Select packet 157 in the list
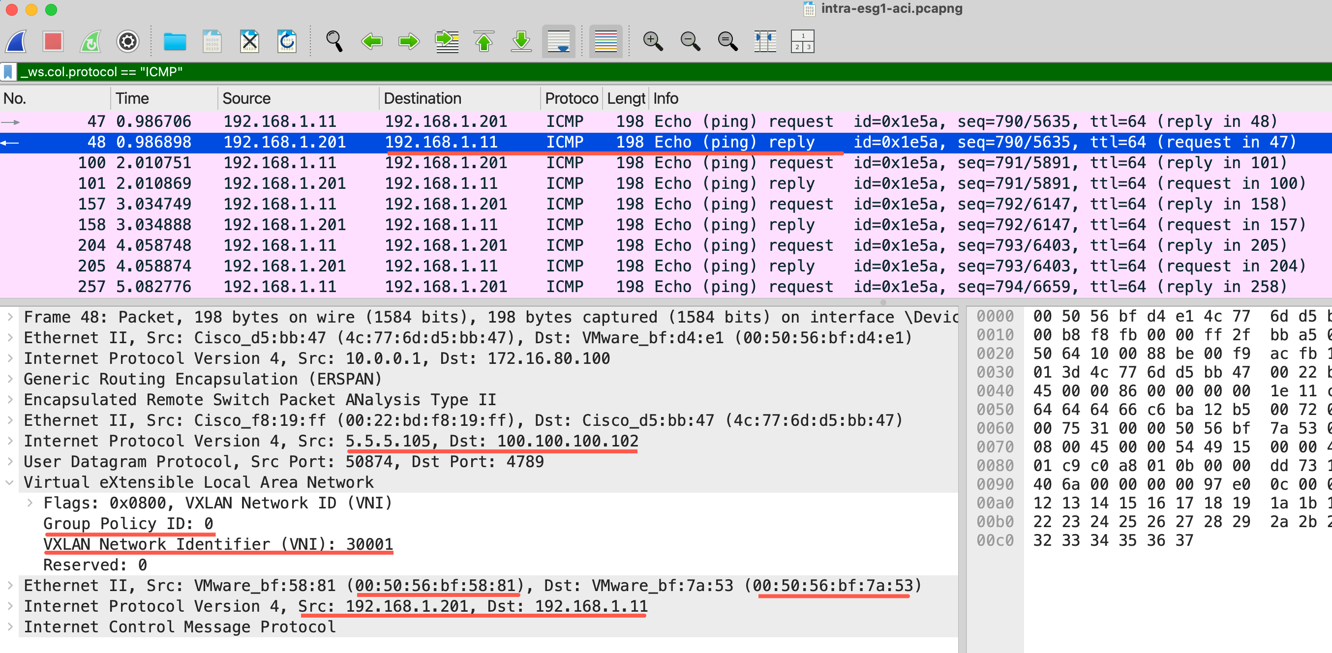The width and height of the screenshot is (1332, 653). click(666, 204)
